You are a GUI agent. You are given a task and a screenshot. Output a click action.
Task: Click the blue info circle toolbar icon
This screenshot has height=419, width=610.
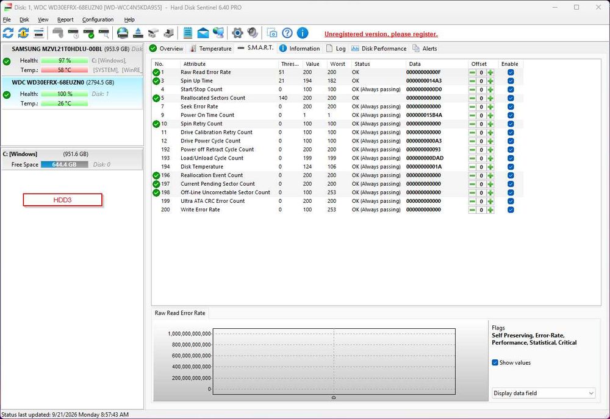(x=303, y=33)
